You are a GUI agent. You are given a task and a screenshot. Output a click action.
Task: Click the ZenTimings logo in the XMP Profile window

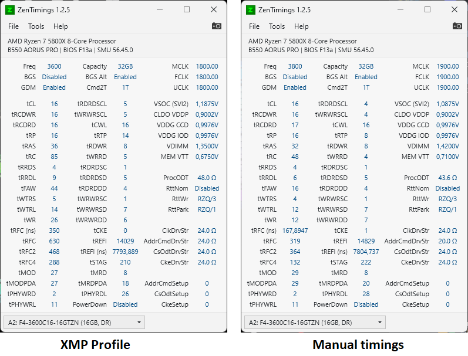(10, 10)
